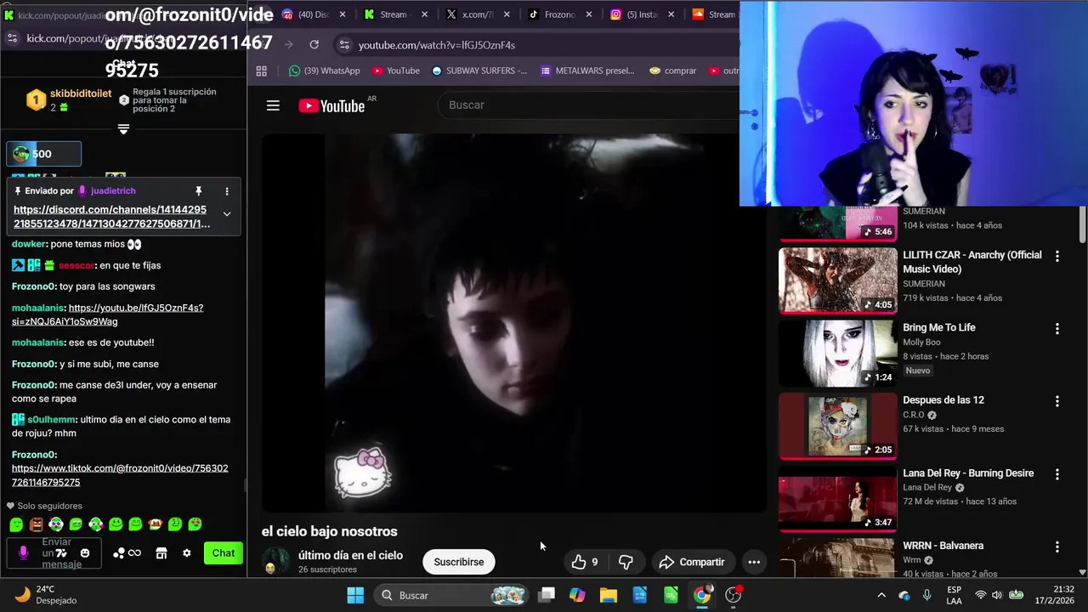Open the emoji picker in Kick chat
Screen dimensions: 1088x612
(x=84, y=553)
